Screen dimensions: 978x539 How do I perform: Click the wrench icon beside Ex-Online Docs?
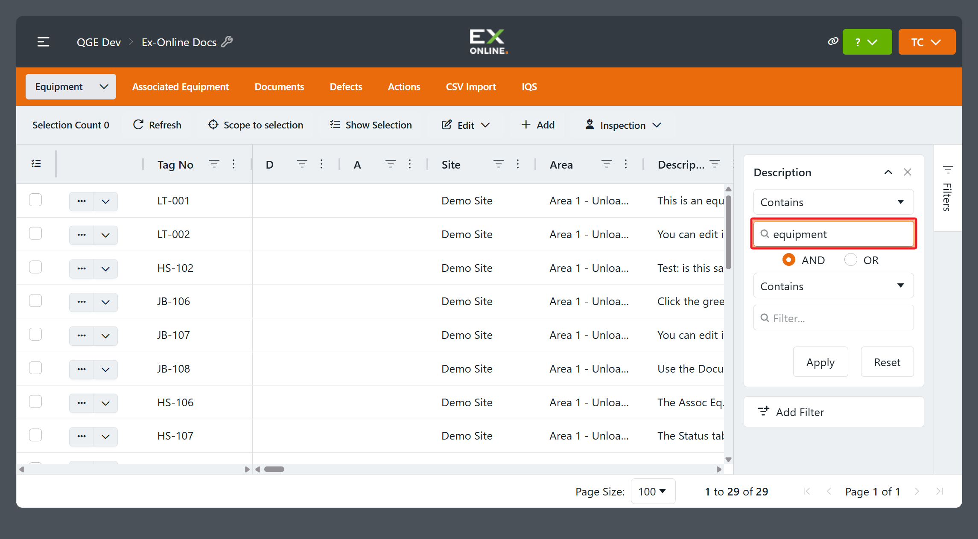[x=227, y=42]
